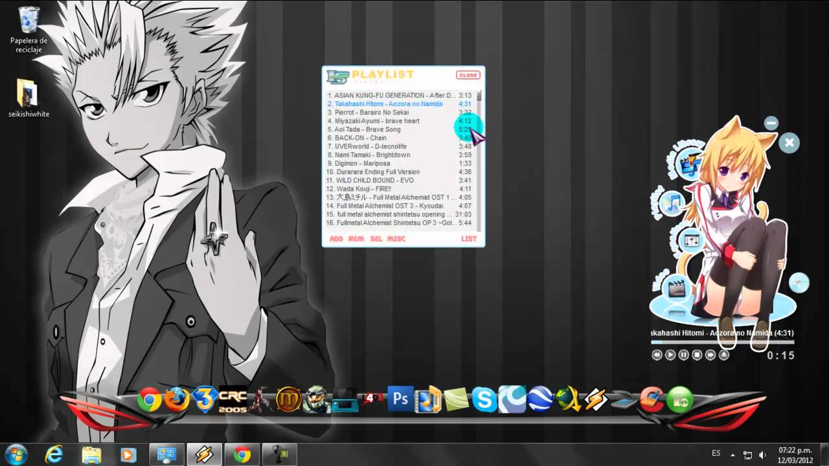This screenshot has width=829, height=466.
Task: Open Photoshop from the dock
Action: pos(400,399)
